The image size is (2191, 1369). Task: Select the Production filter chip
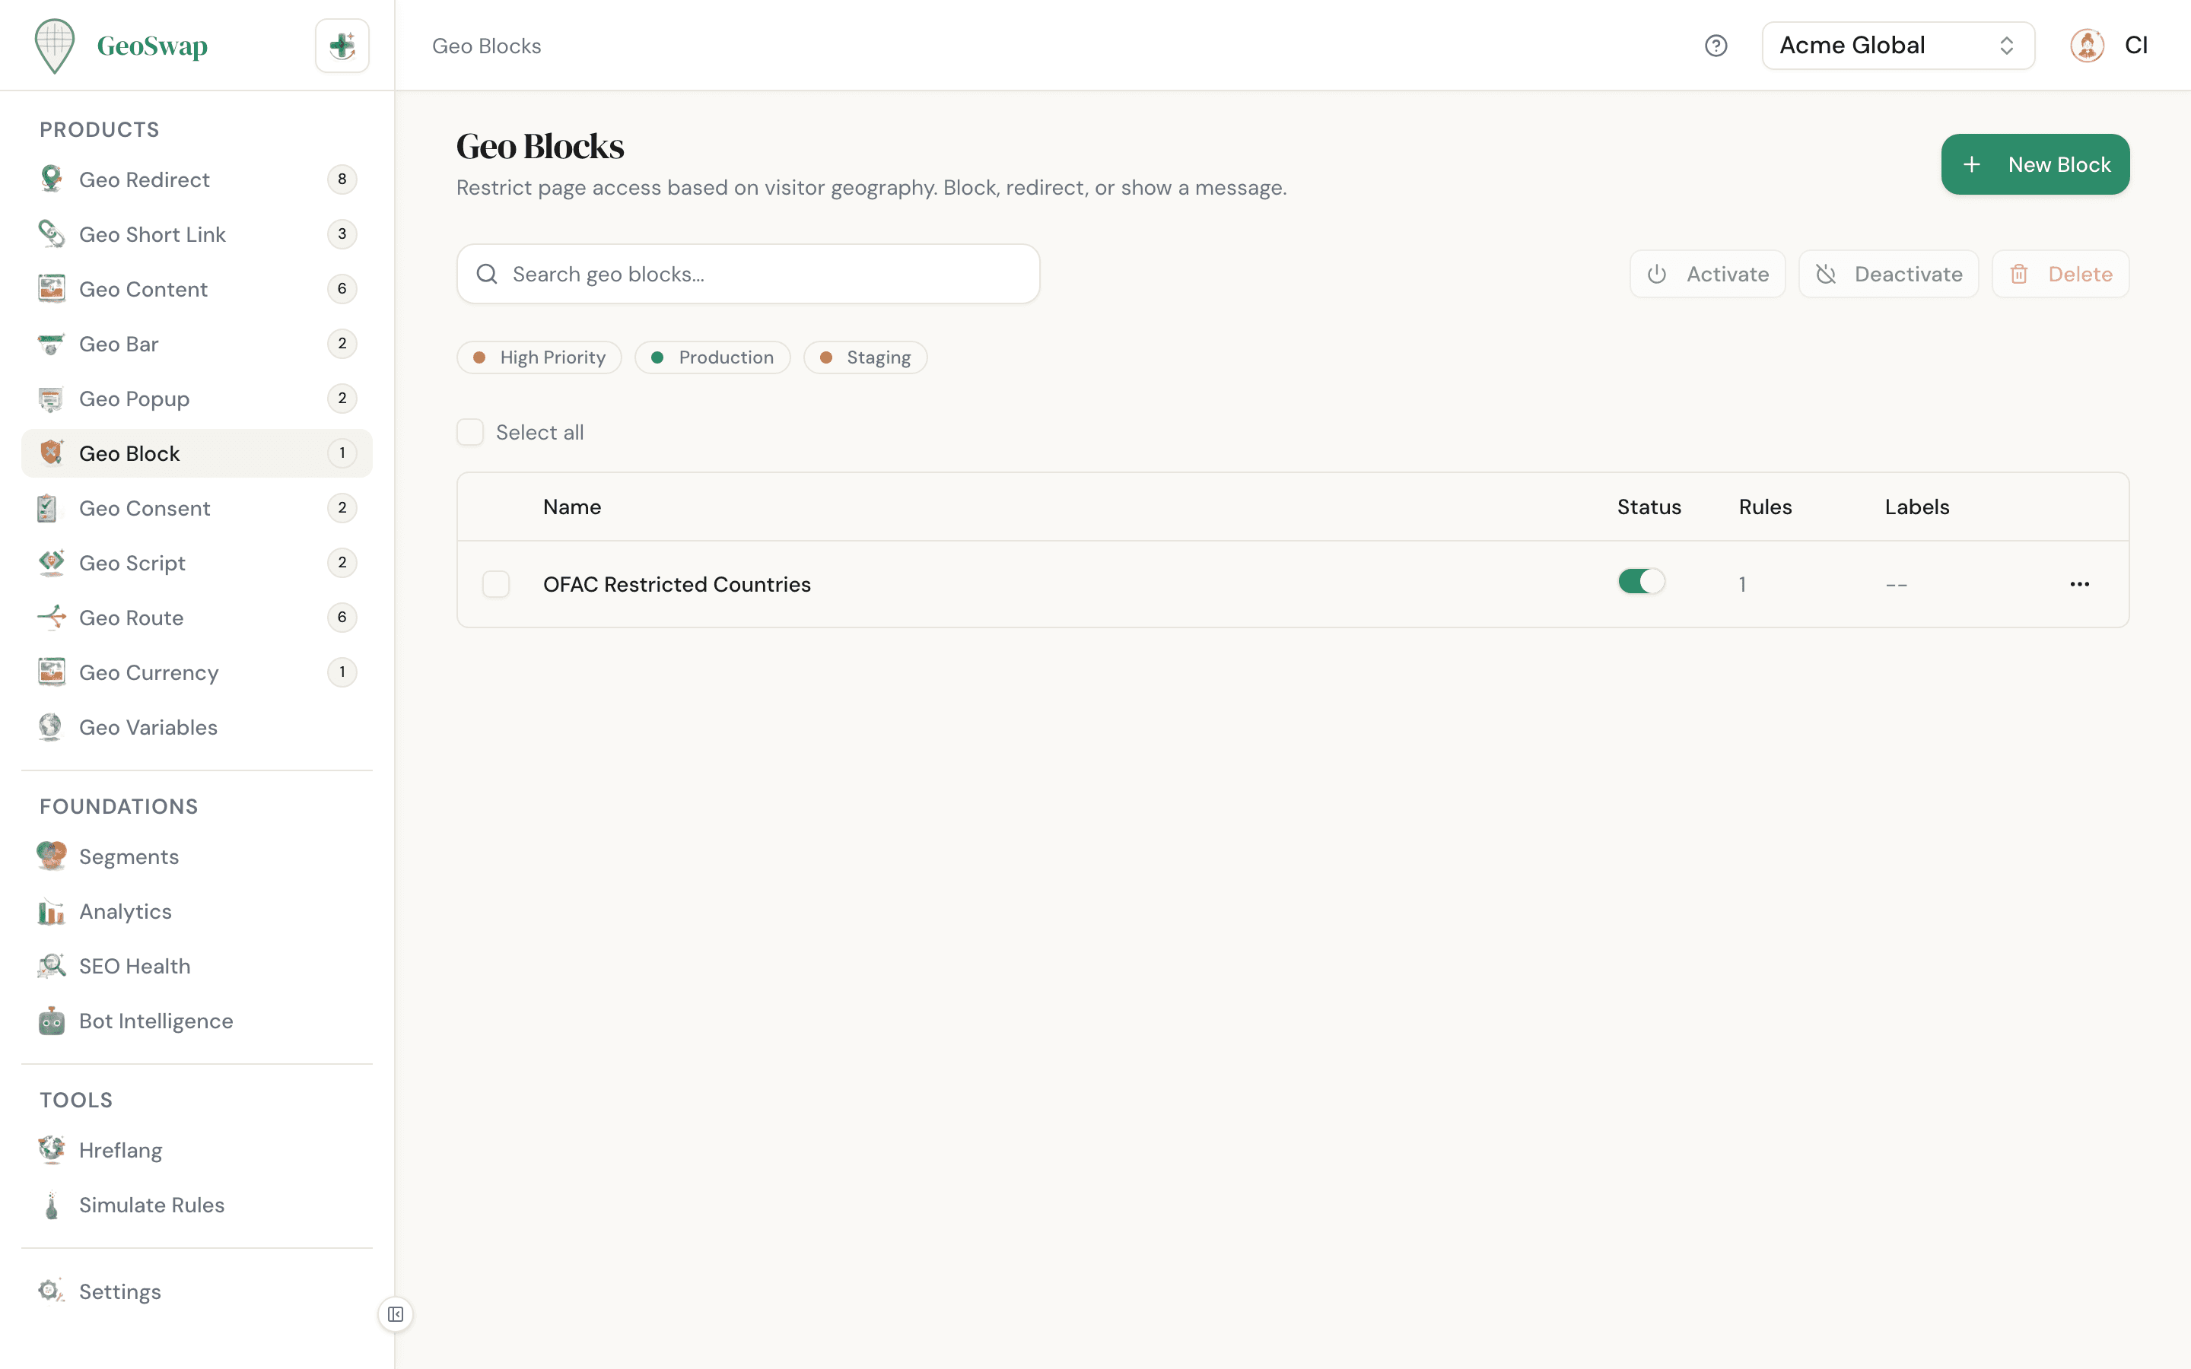713,357
